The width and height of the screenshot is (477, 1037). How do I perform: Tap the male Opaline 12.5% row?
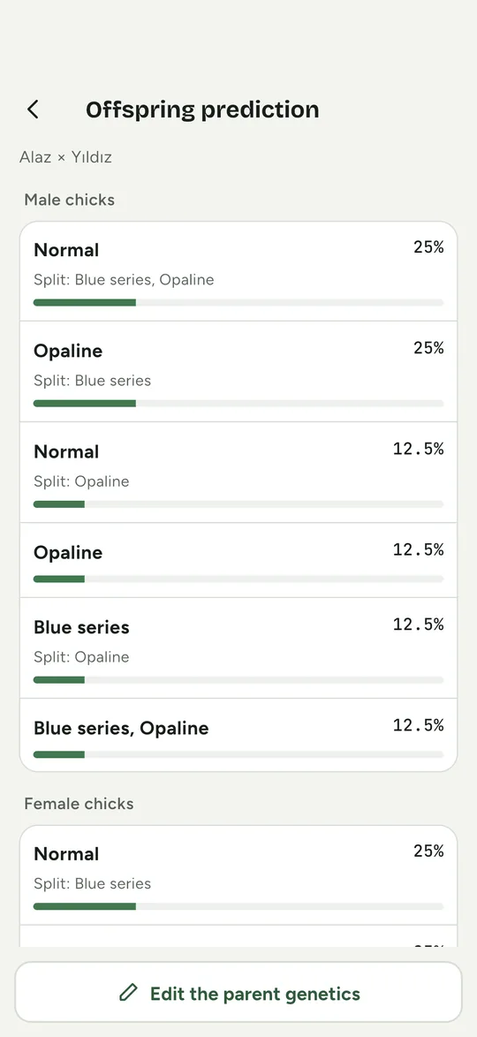tap(238, 560)
